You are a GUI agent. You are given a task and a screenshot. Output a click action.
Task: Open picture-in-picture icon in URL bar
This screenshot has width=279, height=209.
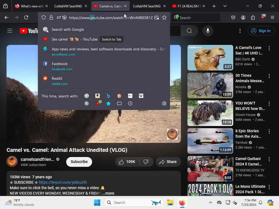click(157, 17)
